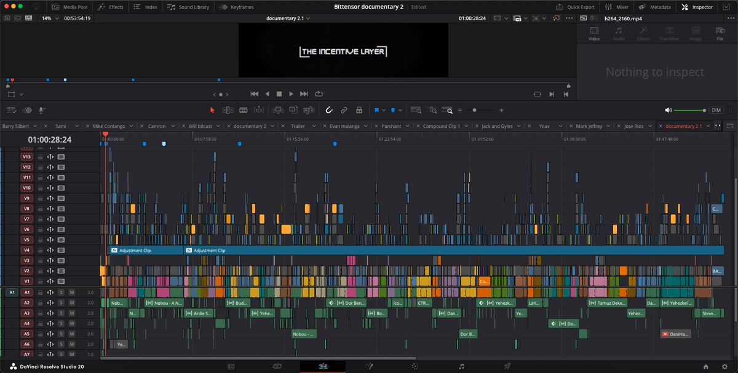This screenshot has width=738, height=373.
Task: Activate the Trim Edit Mode tool
Action: point(227,110)
